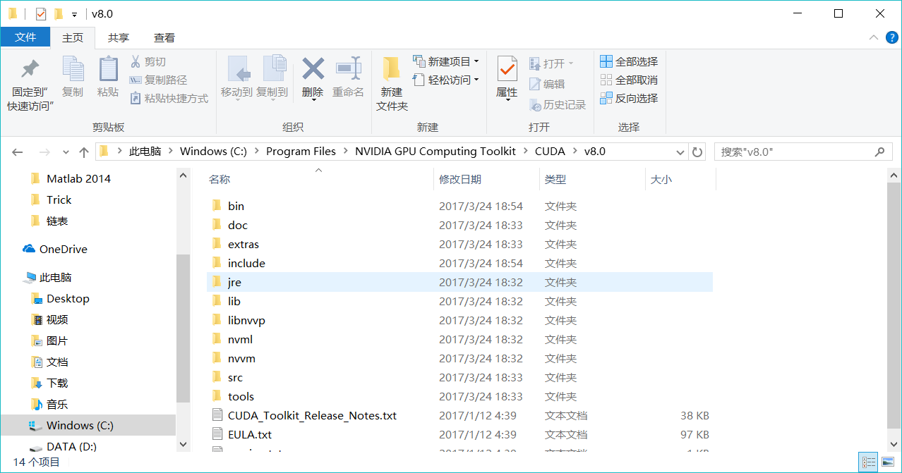This screenshot has width=902, height=473.
Task: Open the address bar history dropdown
Action: pyautogui.click(x=680, y=152)
